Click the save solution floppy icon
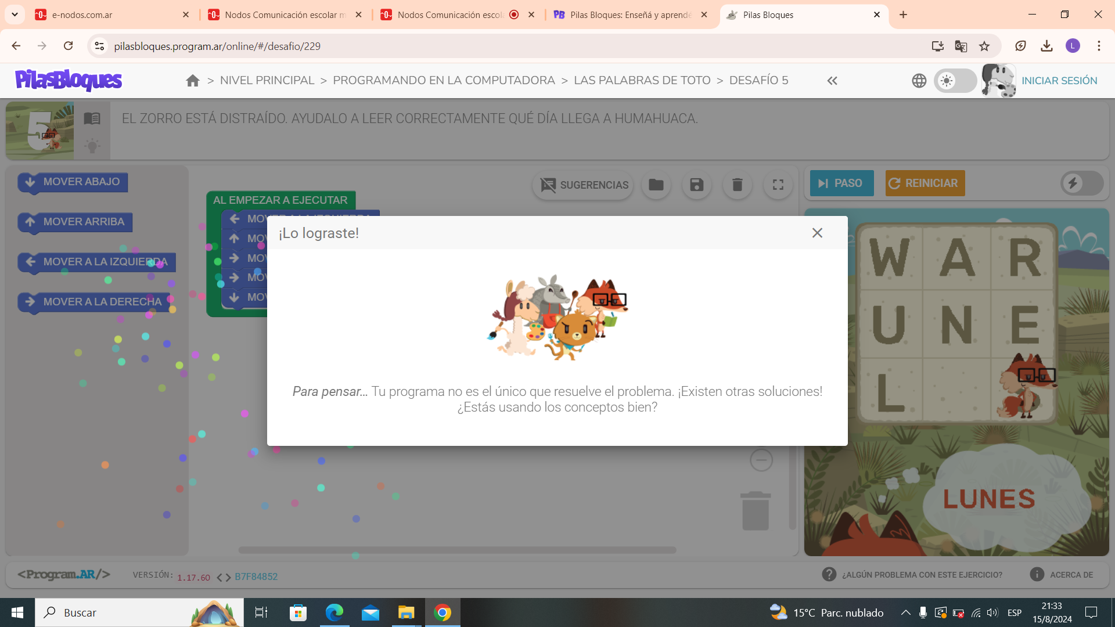Viewport: 1115px width, 627px height. coord(696,185)
